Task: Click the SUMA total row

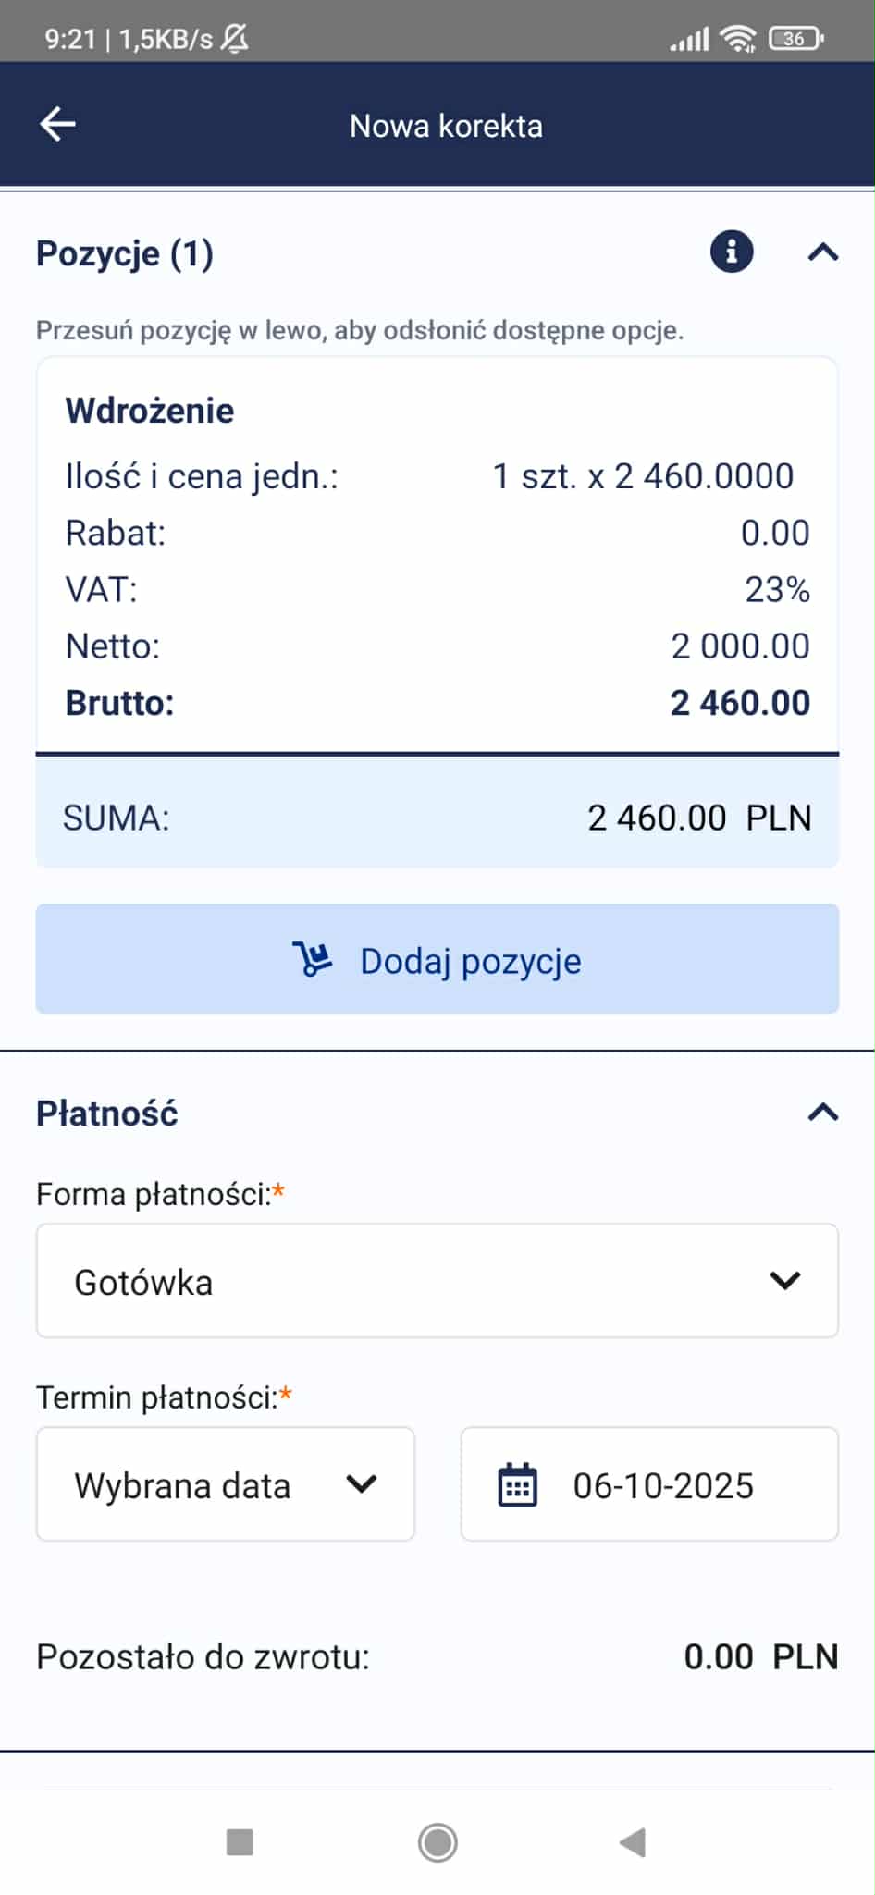Action: click(x=437, y=818)
